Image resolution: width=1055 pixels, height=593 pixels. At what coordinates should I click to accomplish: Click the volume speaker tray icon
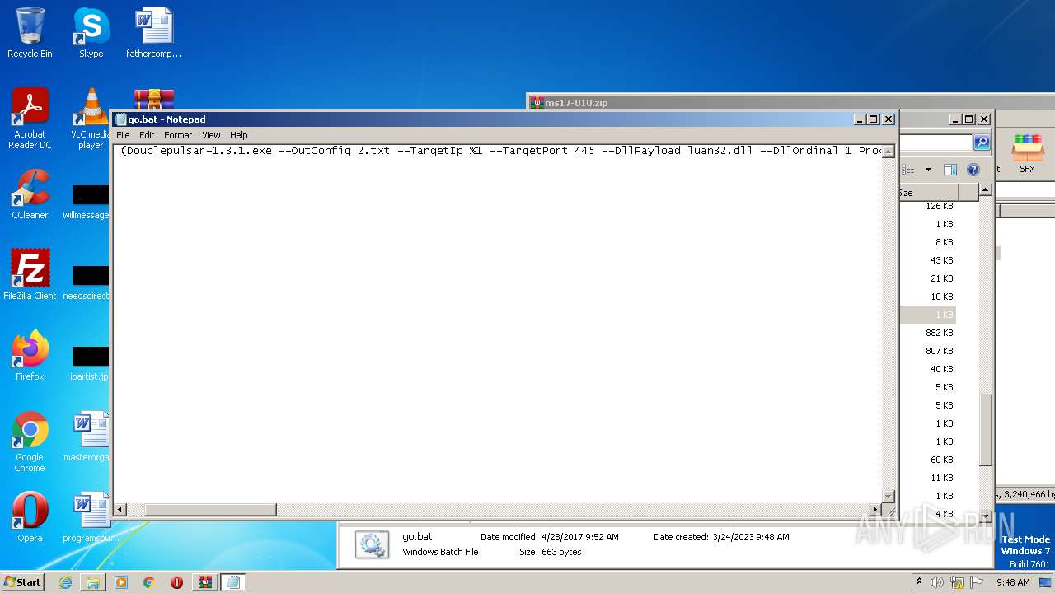pos(937,582)
